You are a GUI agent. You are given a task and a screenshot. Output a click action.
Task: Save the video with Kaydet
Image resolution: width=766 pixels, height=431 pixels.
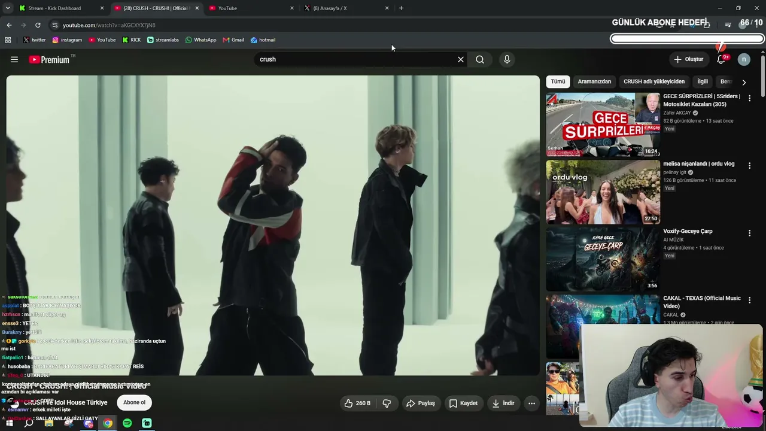pos(463,403)
